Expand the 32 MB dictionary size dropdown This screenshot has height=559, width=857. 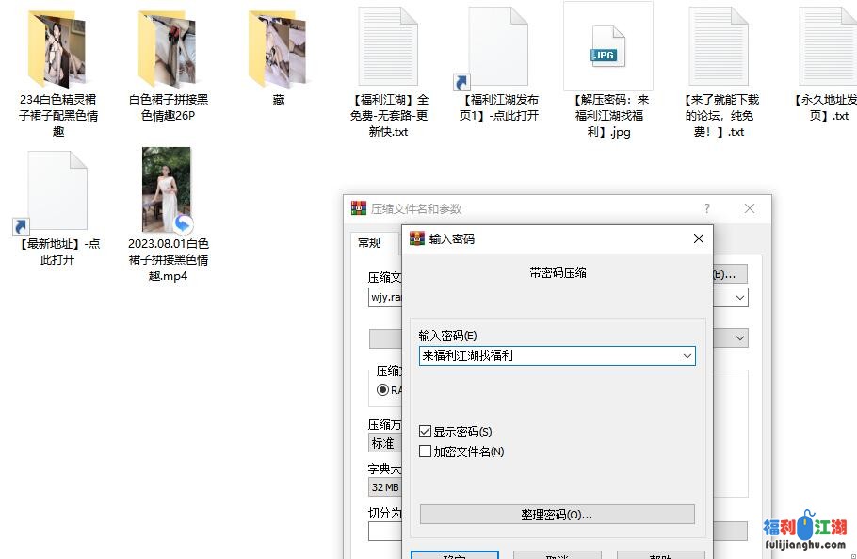click(386, 487)
